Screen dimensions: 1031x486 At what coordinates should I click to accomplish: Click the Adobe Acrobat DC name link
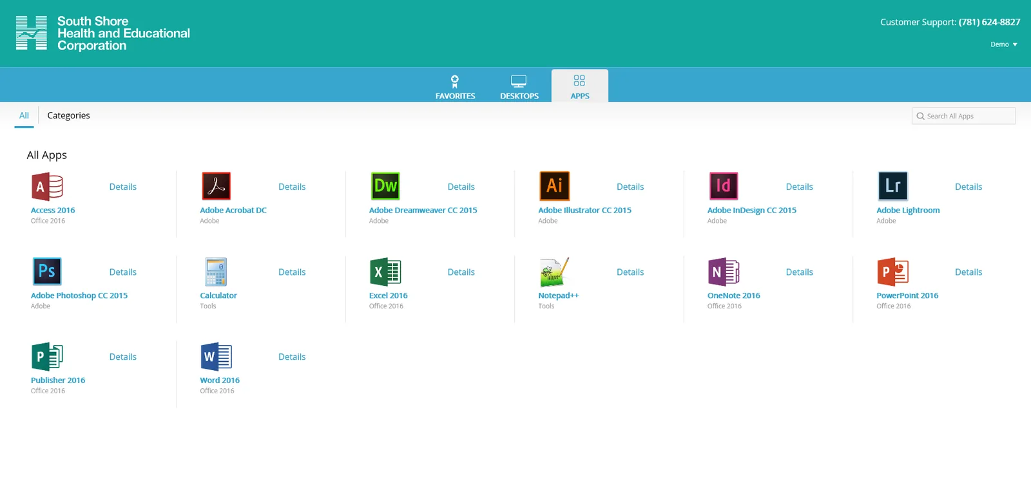pyautogui.click(x=233, y=210)
